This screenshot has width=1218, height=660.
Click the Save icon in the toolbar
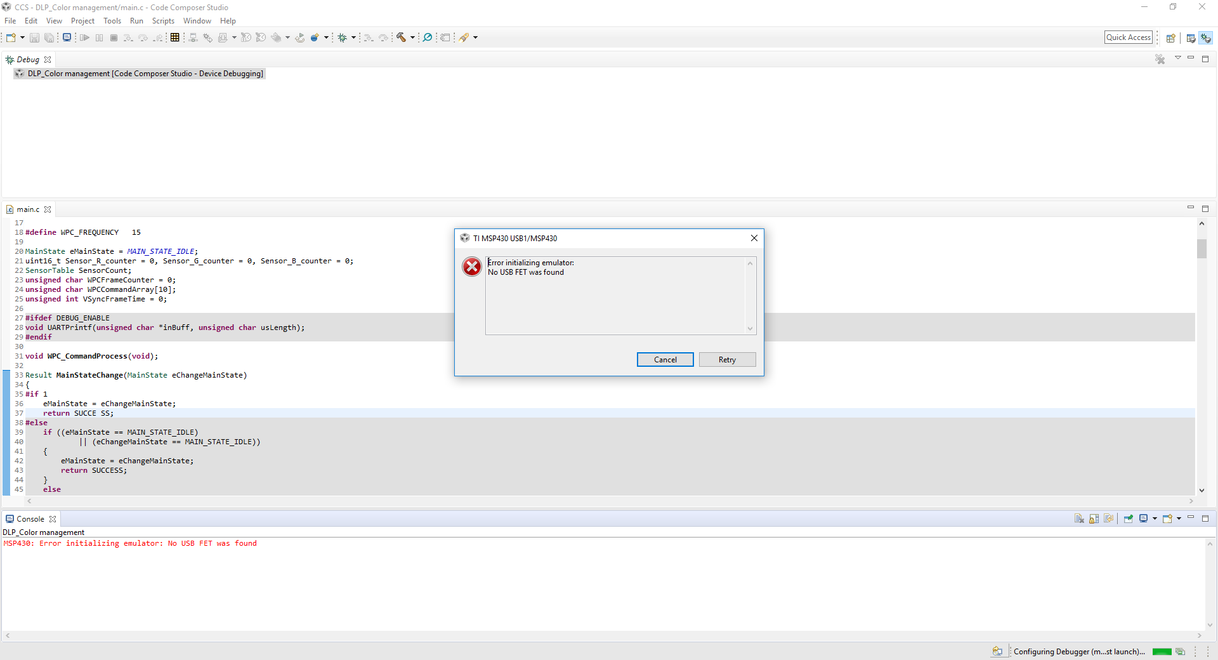click(x=34, y=37)
